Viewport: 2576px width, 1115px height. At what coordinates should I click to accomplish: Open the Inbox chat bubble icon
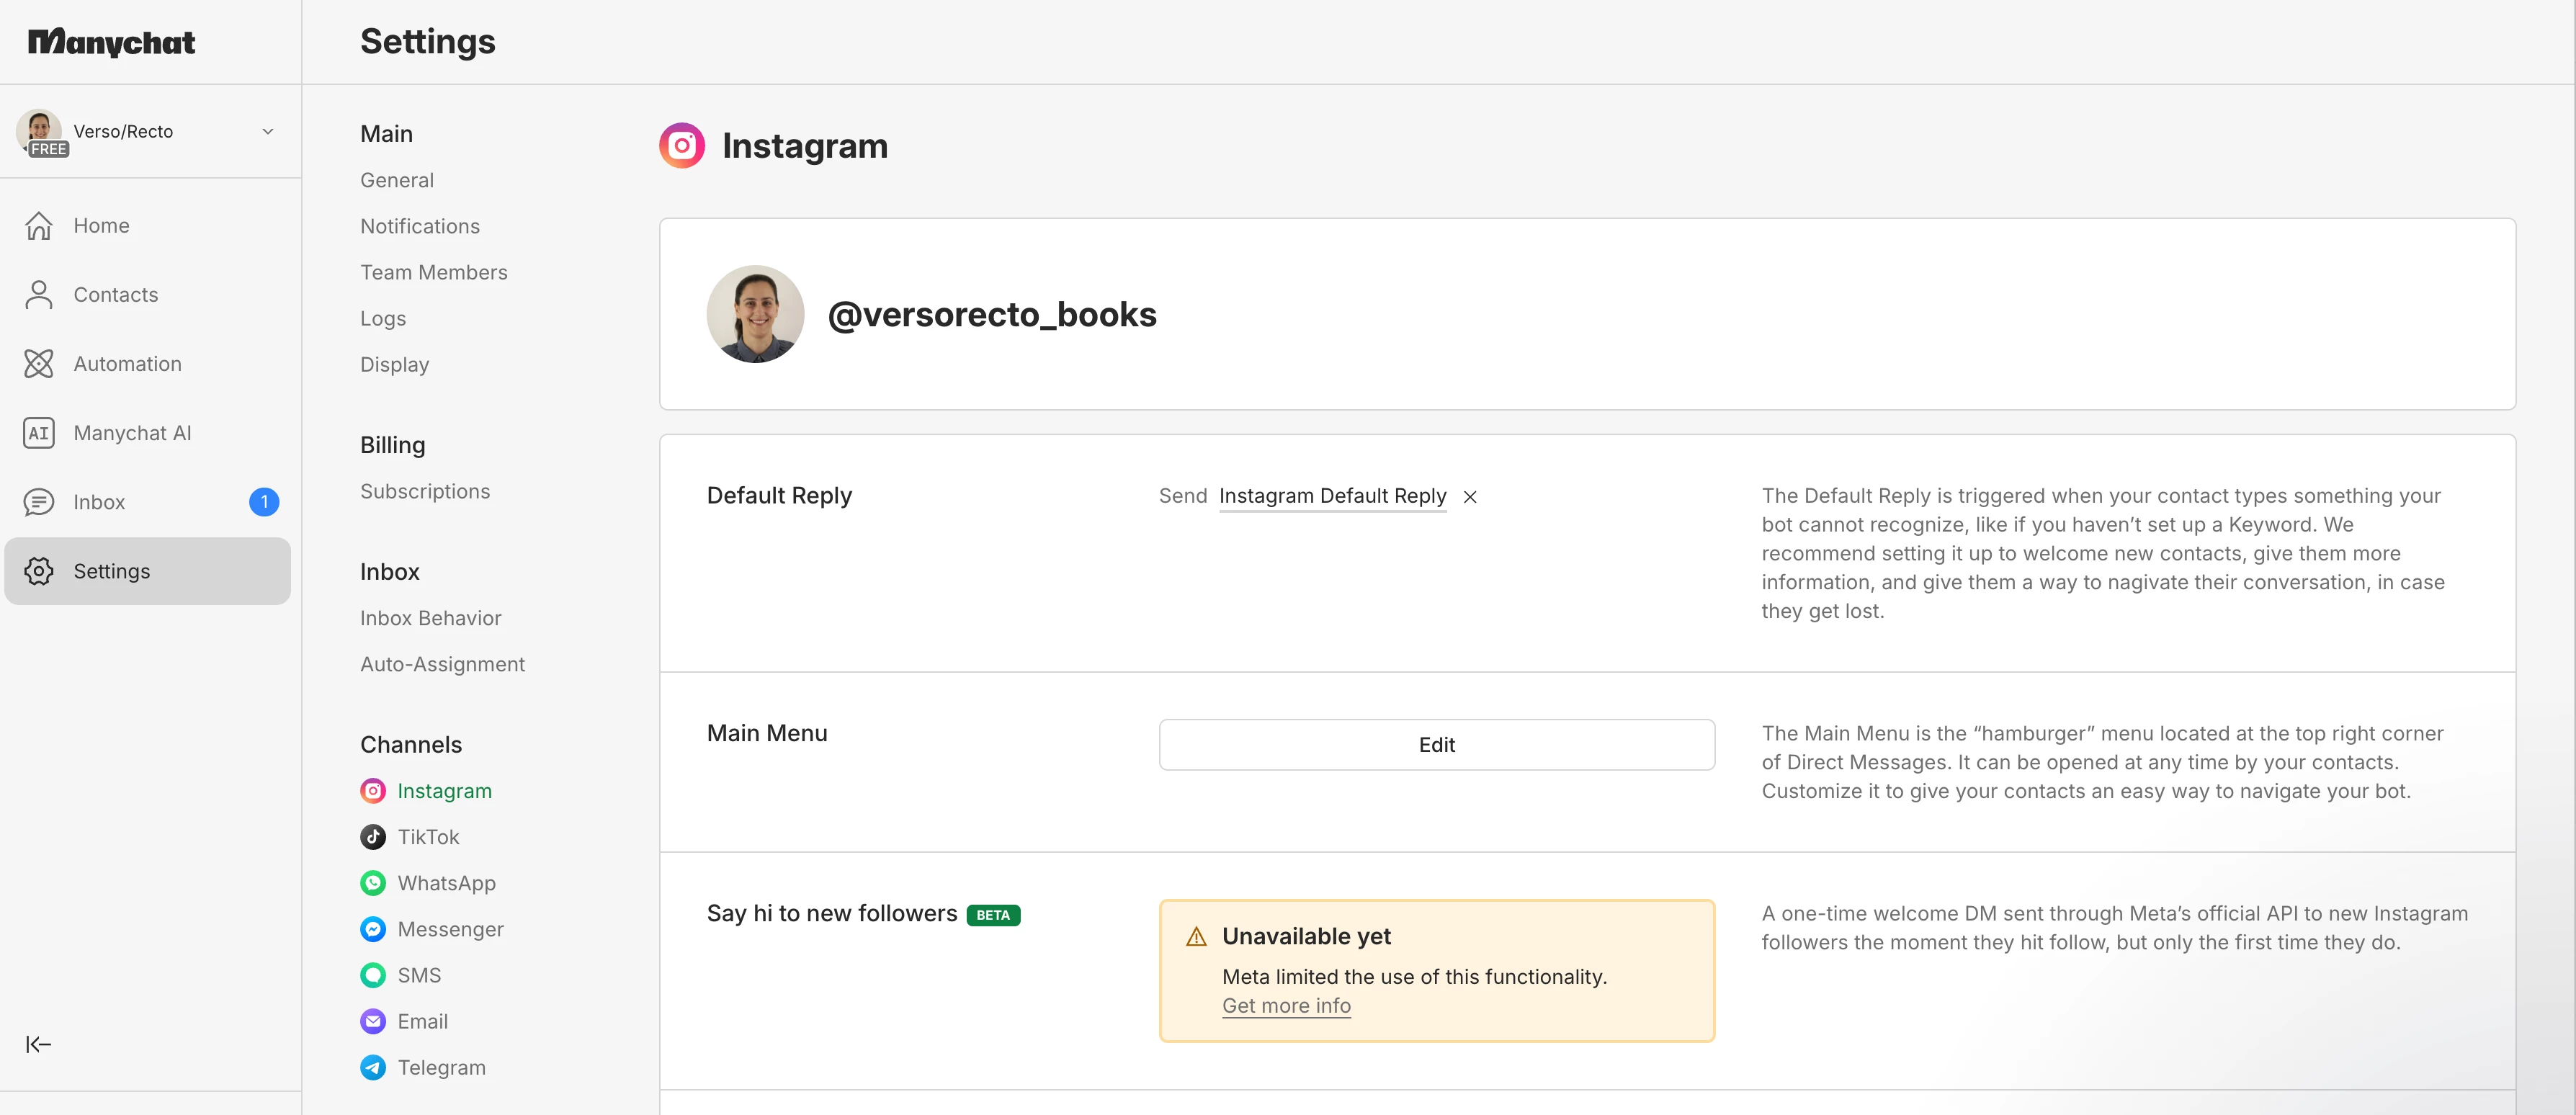(x=39, y=502)
